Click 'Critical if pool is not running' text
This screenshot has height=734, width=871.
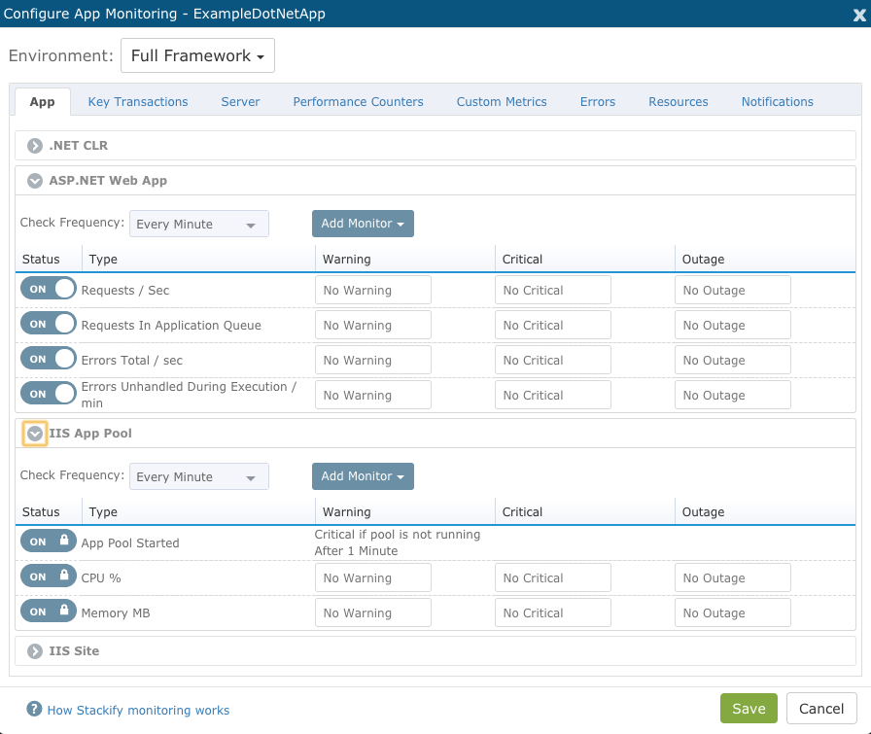[398, 535]
